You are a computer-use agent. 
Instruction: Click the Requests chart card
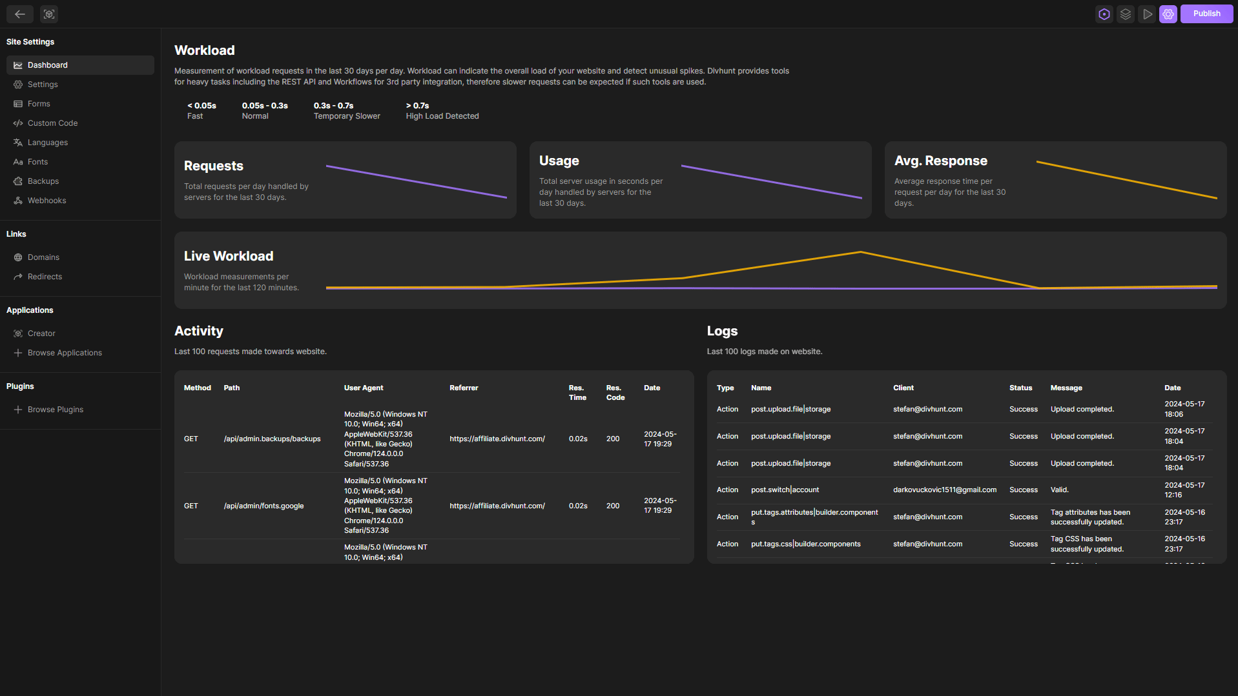coord(345,180)
